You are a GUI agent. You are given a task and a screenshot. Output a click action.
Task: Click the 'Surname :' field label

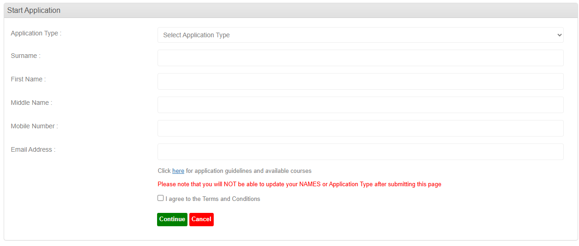pos(25,56)
